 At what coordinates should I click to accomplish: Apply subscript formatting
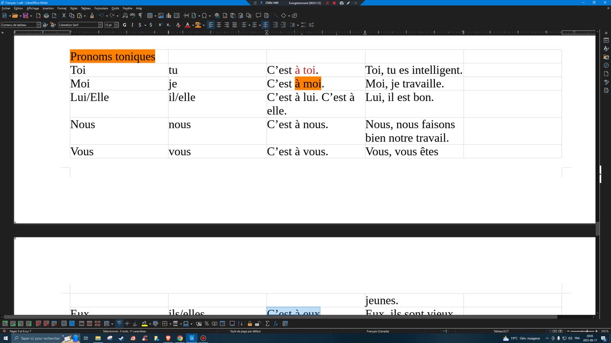point(168,25)
